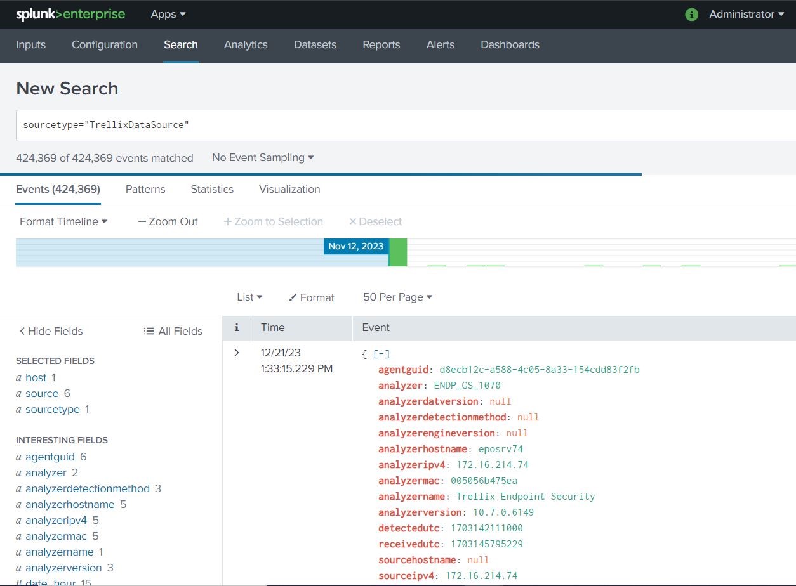The height and width of the screenshot is (586, 796).
Task: Click the 005056b475ea MAC value
Action: (x=484, y=481)
